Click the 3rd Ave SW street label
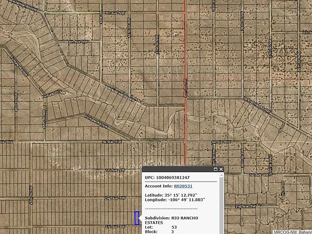Image resolution: width=312 pixels, height=234 pixels. (115, 226)
